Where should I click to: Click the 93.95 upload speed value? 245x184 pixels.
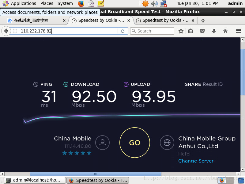(x=154, y=96)
